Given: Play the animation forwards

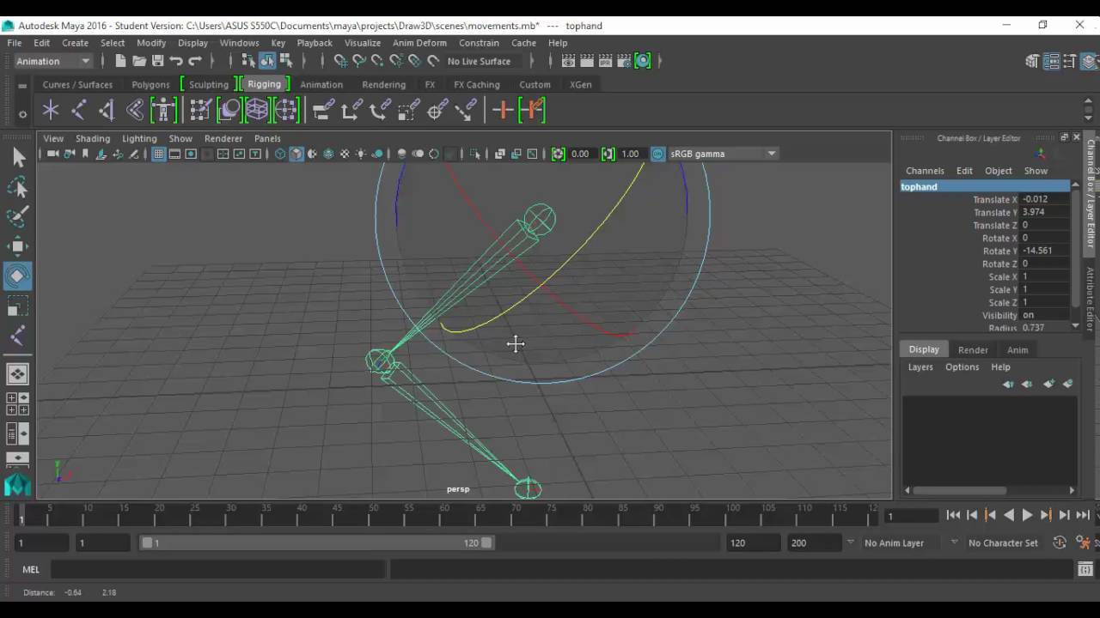Looking at the screenshot, I should [x=1027, y=515].
